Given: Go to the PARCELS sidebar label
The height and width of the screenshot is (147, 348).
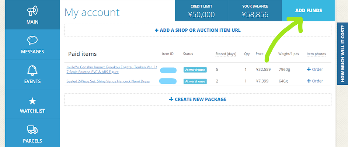Looking at the screenshot, I should coord(32,141).
